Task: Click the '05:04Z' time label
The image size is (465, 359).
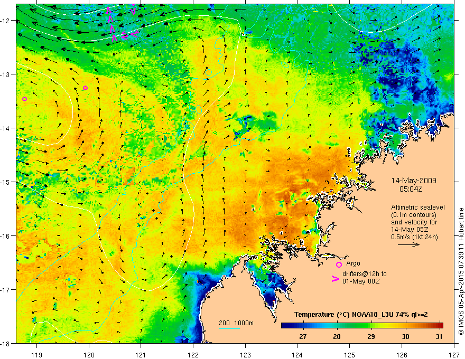Action: pyautogui.click(x=411, y=188)
